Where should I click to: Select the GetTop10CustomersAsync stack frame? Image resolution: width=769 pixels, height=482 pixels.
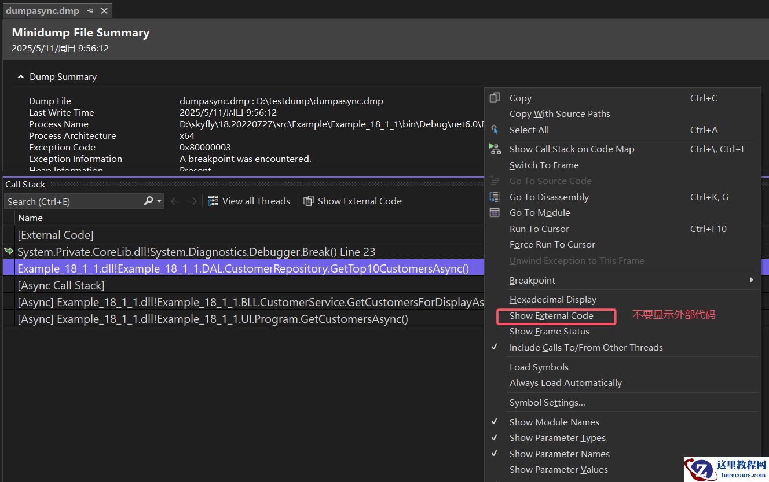tap(243, 268)
